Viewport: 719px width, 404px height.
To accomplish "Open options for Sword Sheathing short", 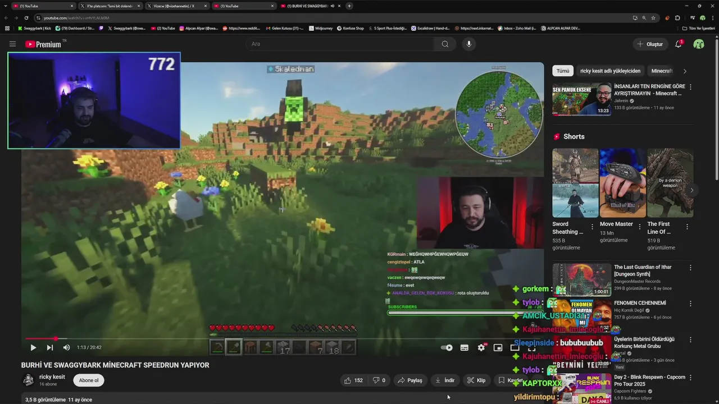I will [592, 227].
